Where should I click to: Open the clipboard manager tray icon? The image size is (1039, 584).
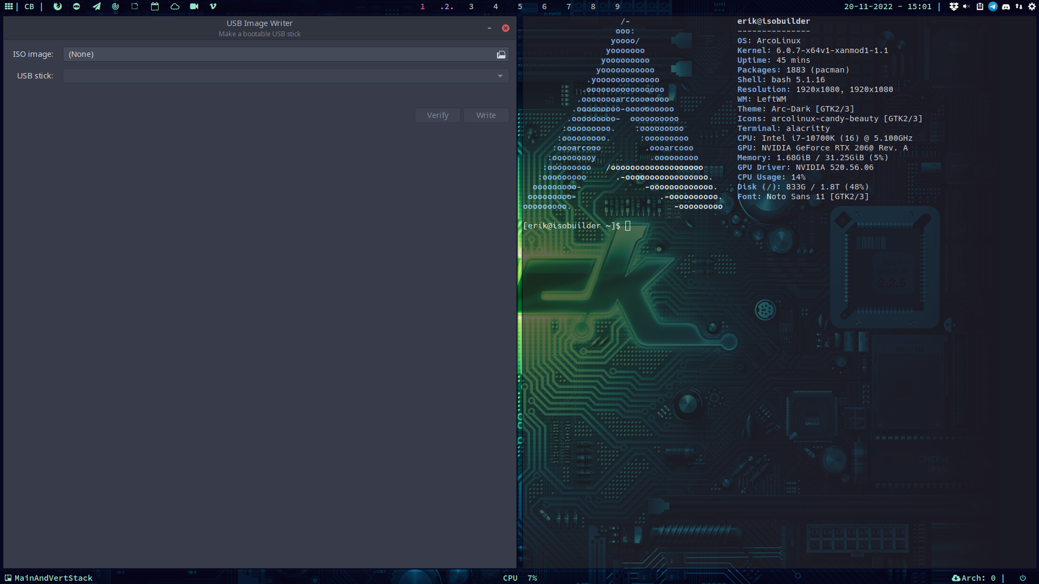click(x=980, y=7)
